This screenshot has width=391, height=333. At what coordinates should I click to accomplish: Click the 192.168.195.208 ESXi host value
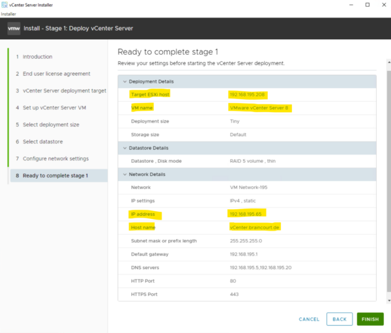click(247, 94)
